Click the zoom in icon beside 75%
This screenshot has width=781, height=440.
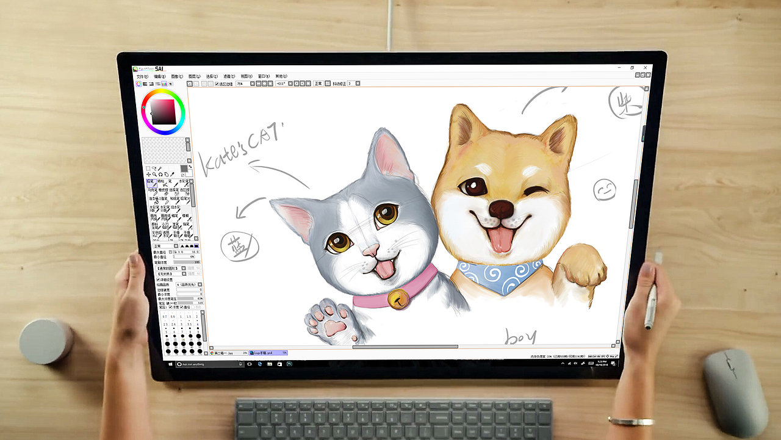[265, 84]
